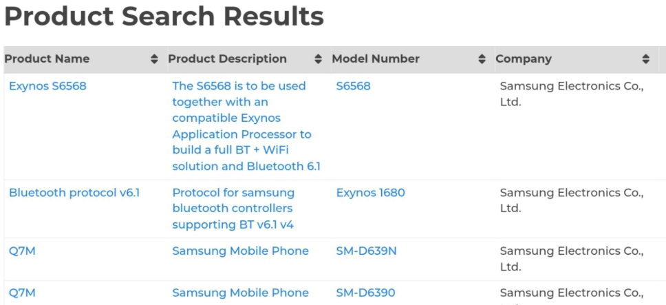Open the SM-D6390 model number link
The image size is (666, 305).
click(x=365, y=293)
